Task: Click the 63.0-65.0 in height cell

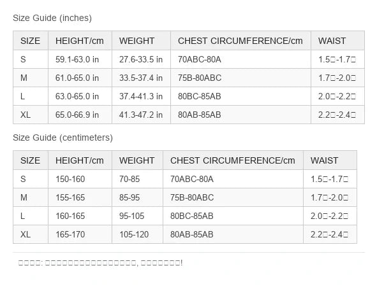Action: [80, 96]
